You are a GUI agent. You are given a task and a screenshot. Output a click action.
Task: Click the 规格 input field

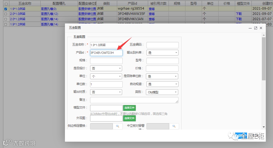(x=106, y=61)
